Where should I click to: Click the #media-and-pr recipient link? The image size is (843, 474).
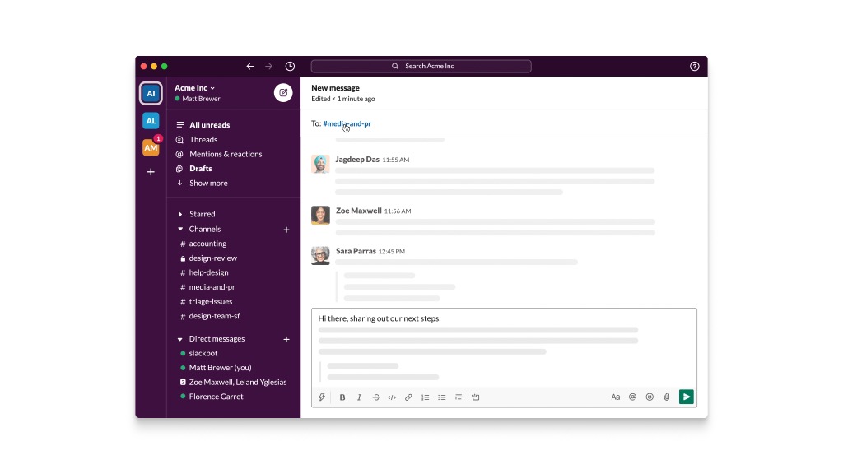tap(347, 123)
